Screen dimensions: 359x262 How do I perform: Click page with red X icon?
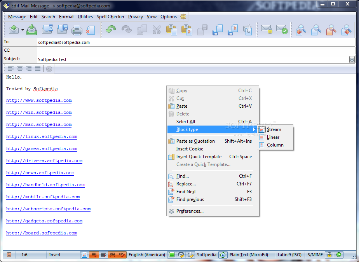pyautogui.click(x=91, y=30)
